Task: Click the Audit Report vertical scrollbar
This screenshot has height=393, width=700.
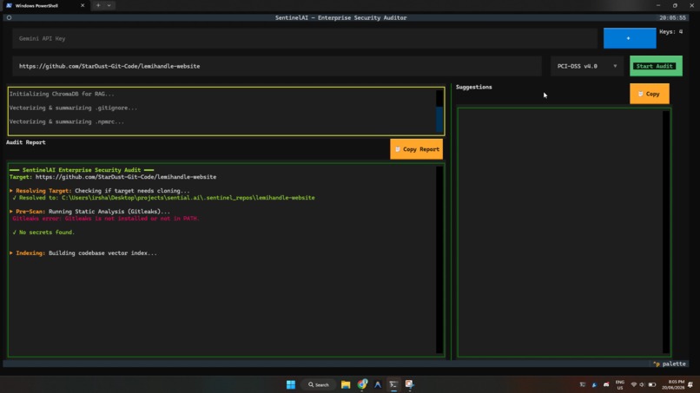Action: 439,259
